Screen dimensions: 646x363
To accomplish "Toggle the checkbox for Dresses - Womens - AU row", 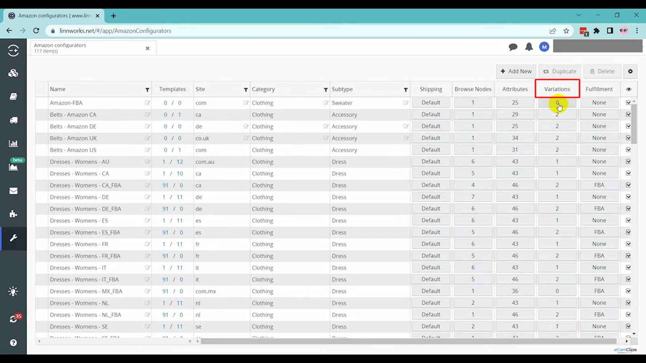I will click(628, 161).
